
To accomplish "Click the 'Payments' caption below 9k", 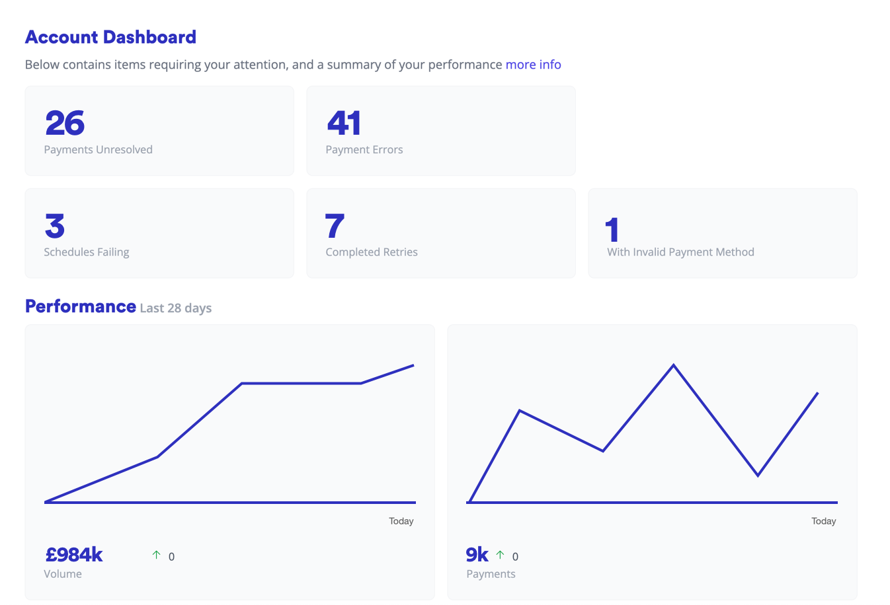I will (x=491, y=574).
